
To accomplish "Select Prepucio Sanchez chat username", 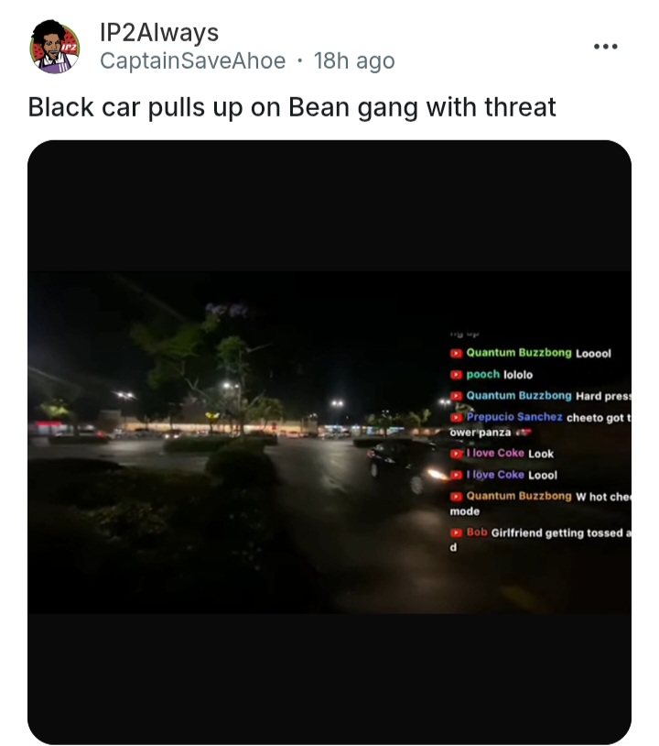I will pyautogui.click(x=514, y=417).
